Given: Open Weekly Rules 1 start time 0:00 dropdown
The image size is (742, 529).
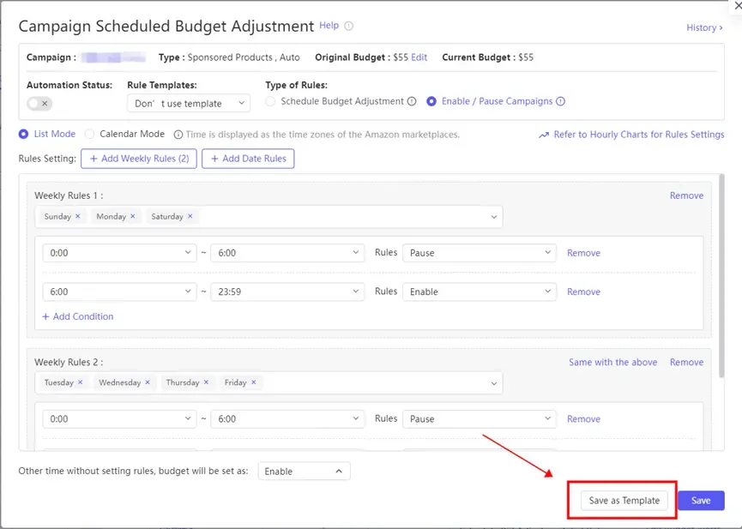Looking at the screenshot, I should (x=119, y=253).
